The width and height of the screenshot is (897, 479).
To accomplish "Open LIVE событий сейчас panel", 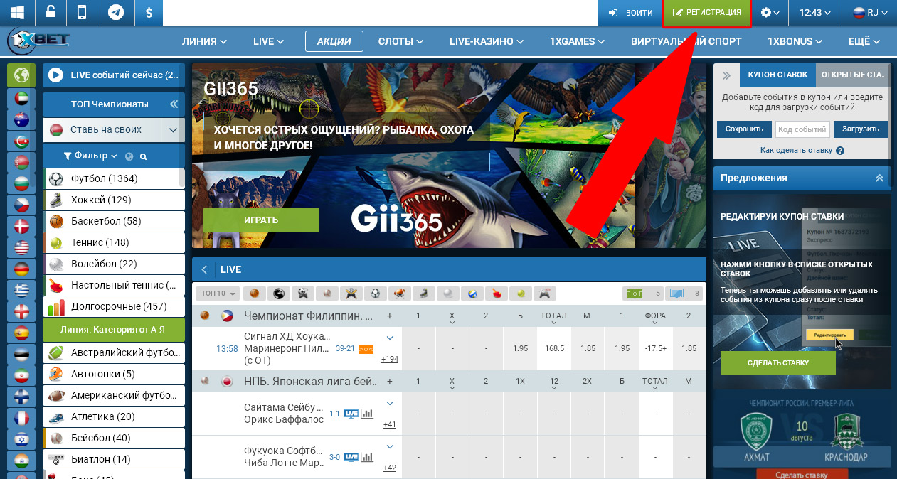I will coord(114,75).
